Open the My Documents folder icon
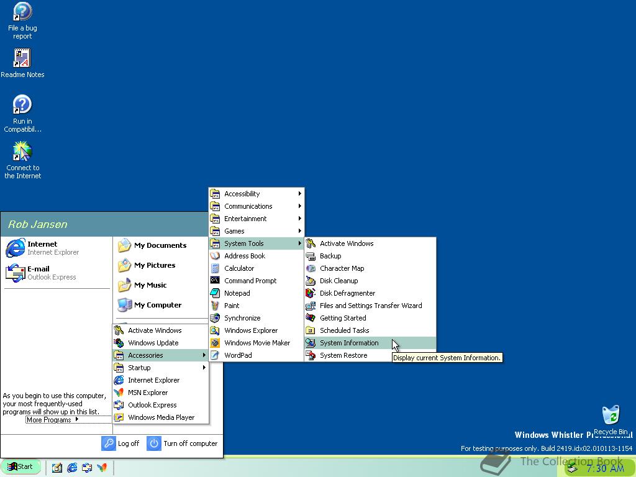636x477 pixels. coord(124,245)
